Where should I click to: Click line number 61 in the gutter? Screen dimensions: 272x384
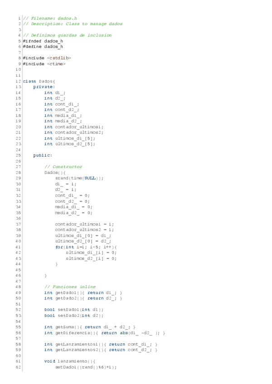[x=19, y=361]
